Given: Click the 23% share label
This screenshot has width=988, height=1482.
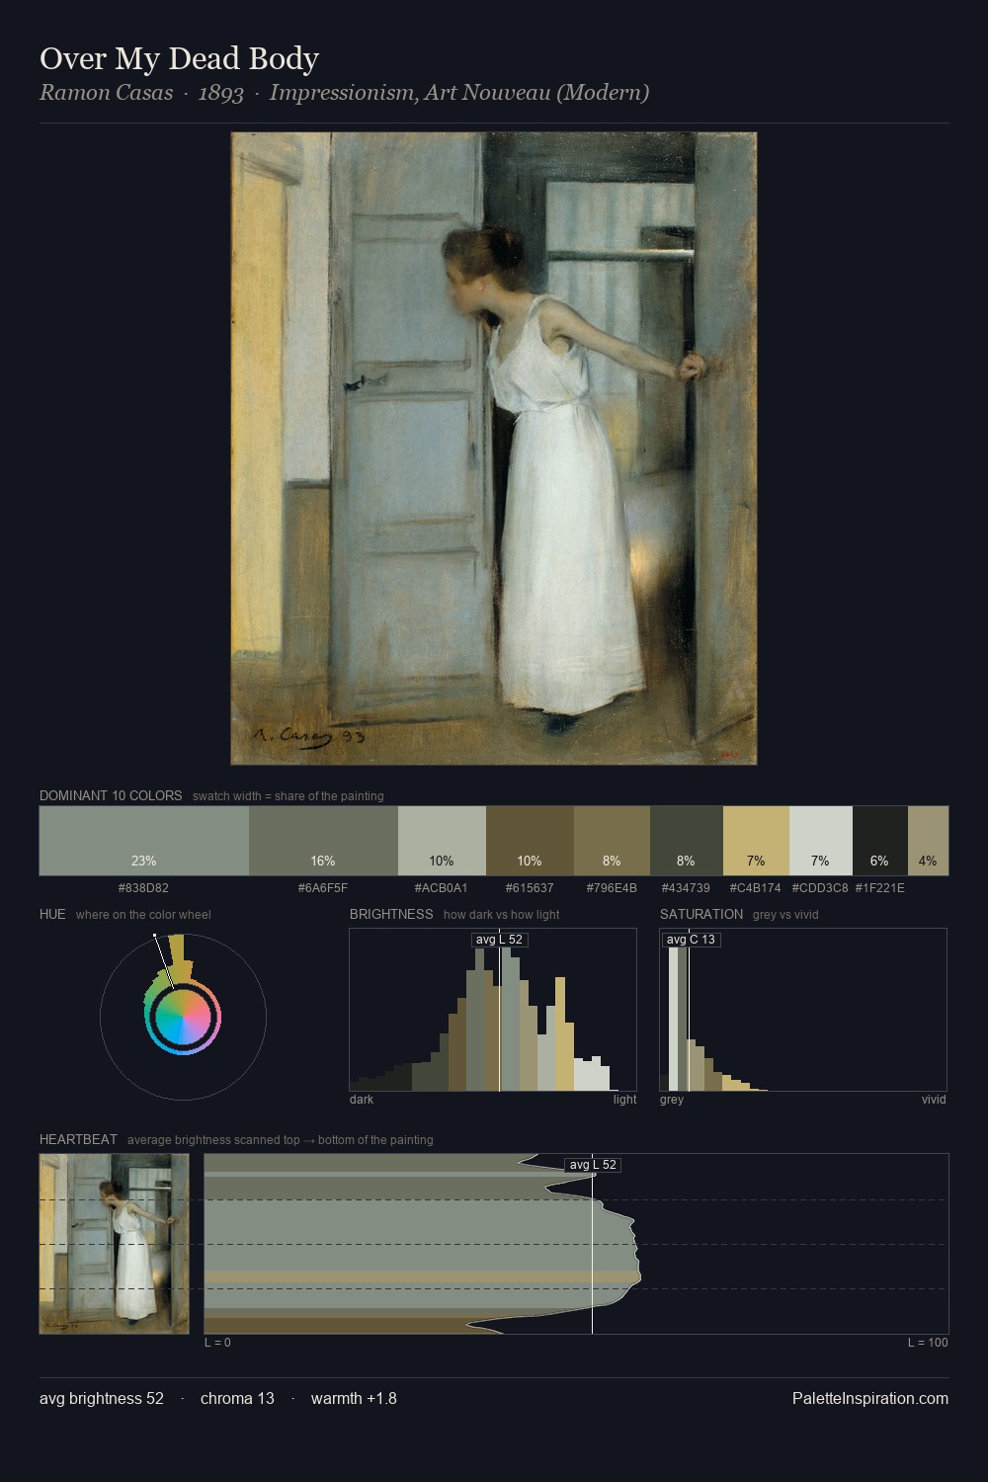Looking at the screenshot, I should (x=144, y=861).
